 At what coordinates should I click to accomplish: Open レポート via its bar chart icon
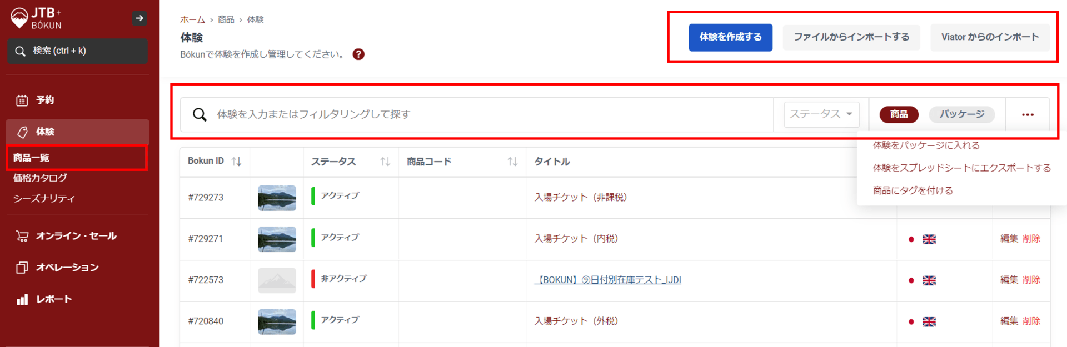point(22,300)
